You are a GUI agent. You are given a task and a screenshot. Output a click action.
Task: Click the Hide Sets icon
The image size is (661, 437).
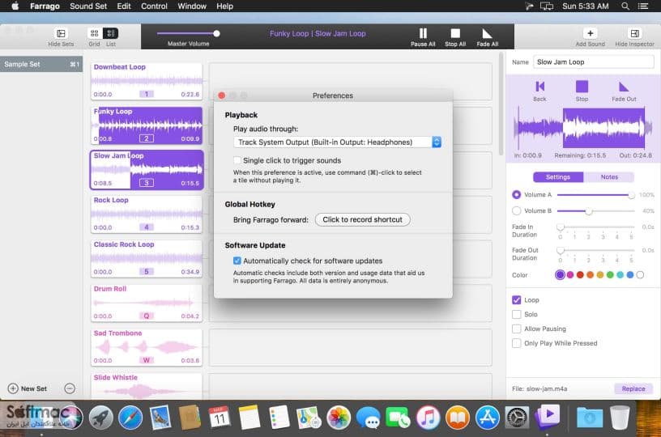pyautogui.click(x=61, y=33)
